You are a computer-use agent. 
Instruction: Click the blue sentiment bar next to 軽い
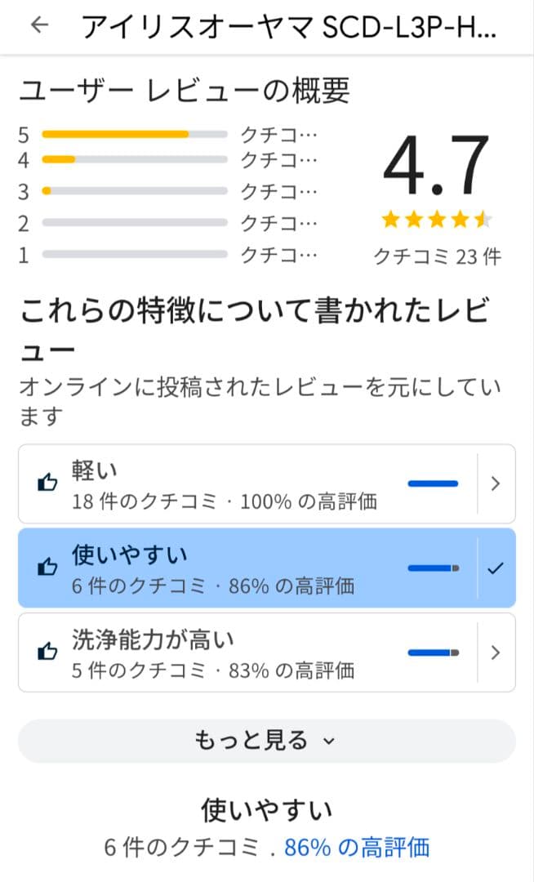pyautogui.click(x=433, y=483)
